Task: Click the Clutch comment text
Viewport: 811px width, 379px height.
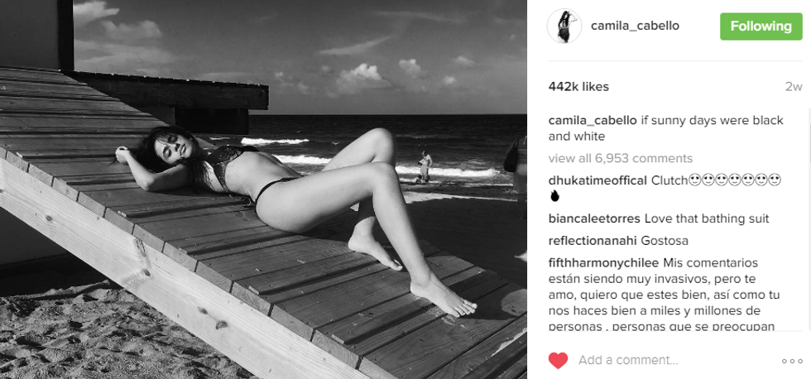Action: (x=669, y=181)
